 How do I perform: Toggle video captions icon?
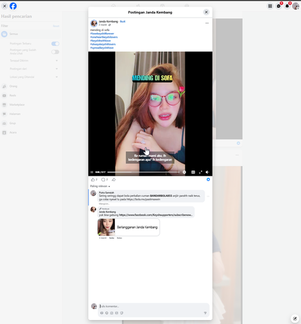point(193,172)
